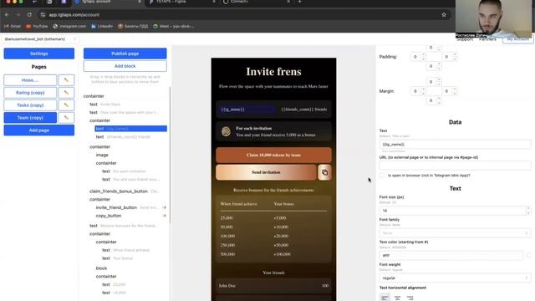Switch to tgtaps account browser tab

tap(108, 2)
